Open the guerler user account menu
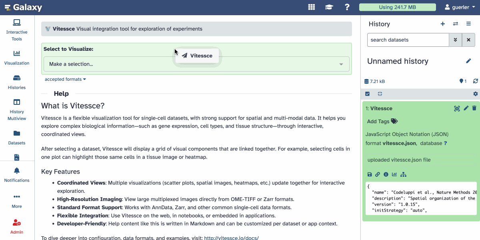The height and width of the screenshot is (240, 480). point(462,7)
